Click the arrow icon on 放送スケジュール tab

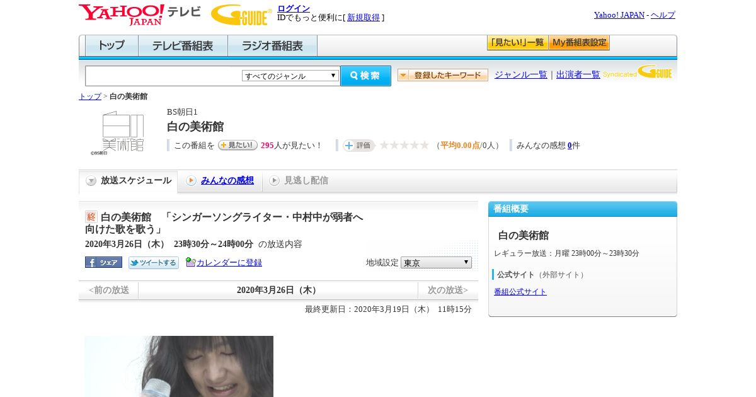click(91, 181)
